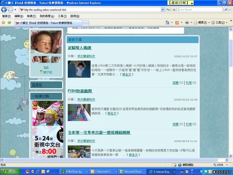
Task: Expand the Print dropdown arrow
Action: point(191,23)
